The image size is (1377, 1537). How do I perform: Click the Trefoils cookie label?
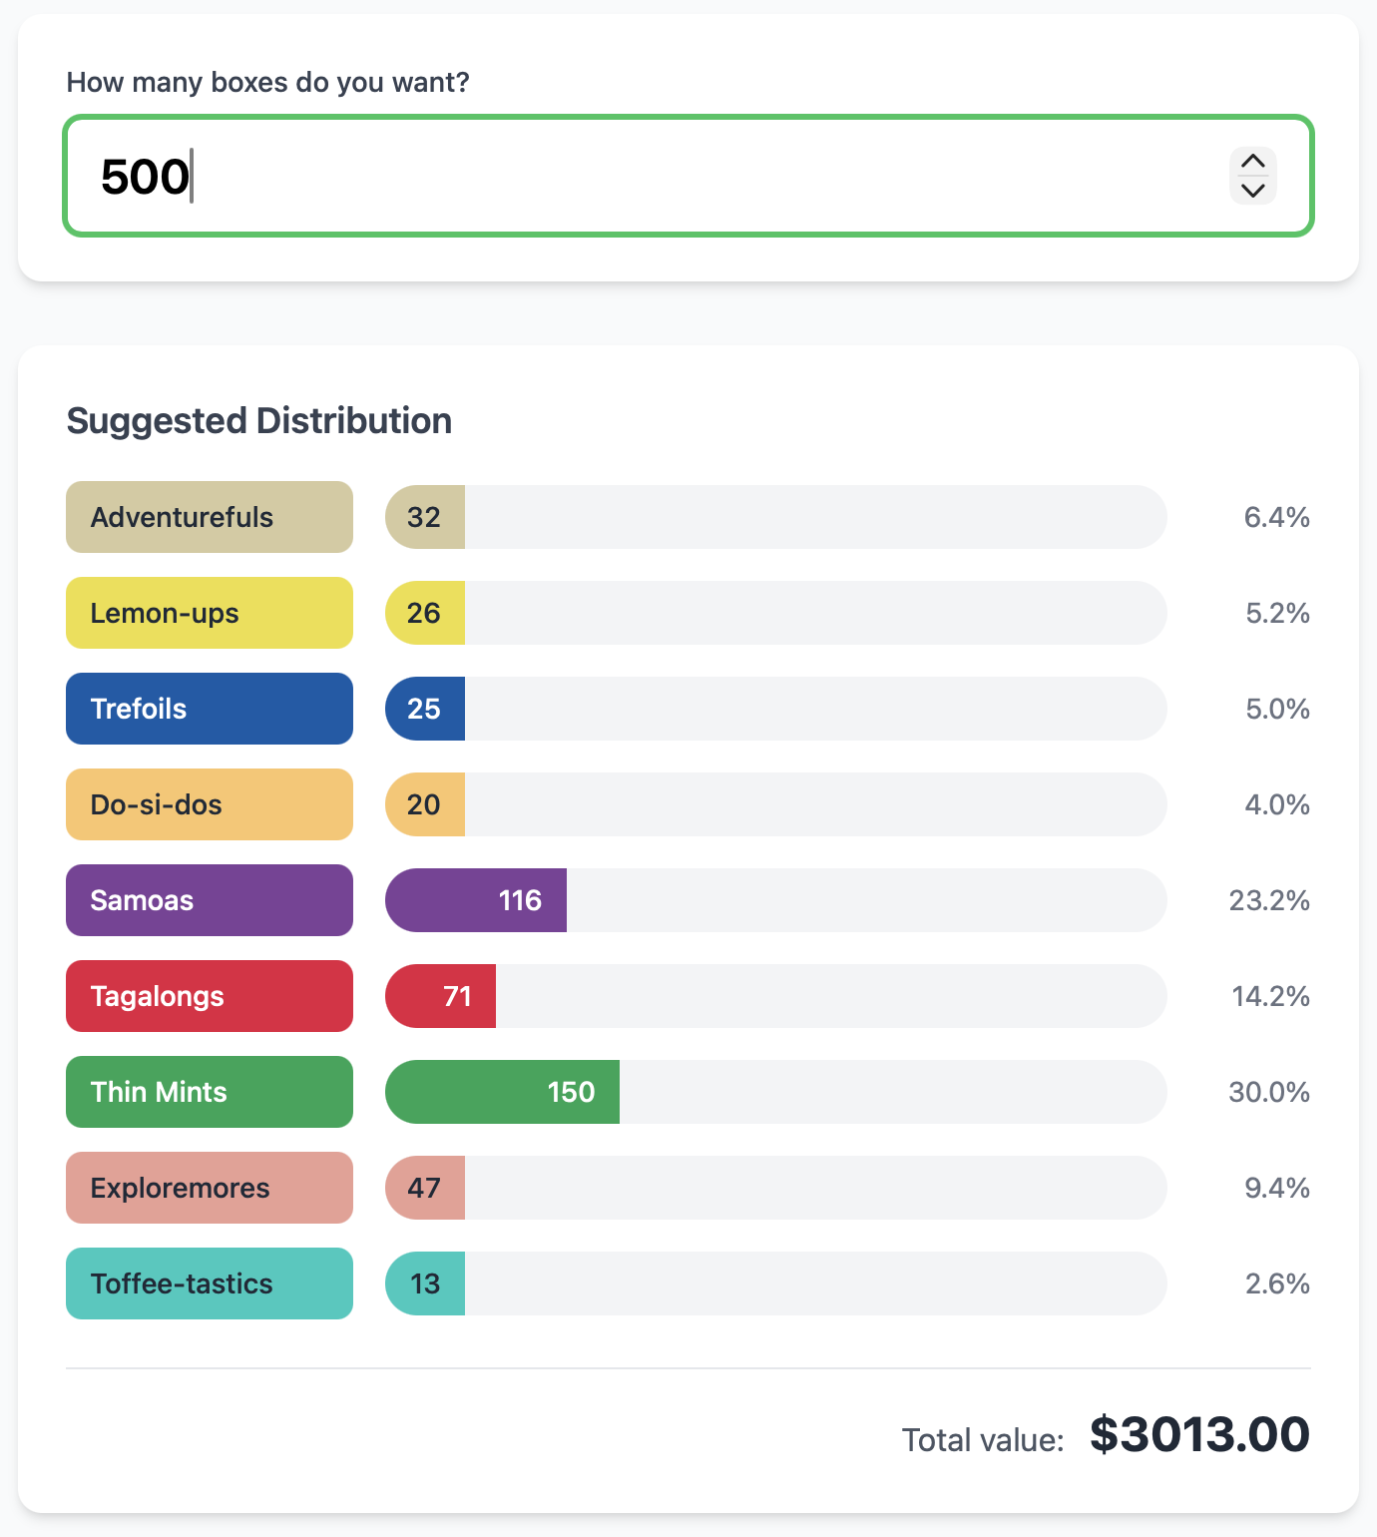coord(210,709)
